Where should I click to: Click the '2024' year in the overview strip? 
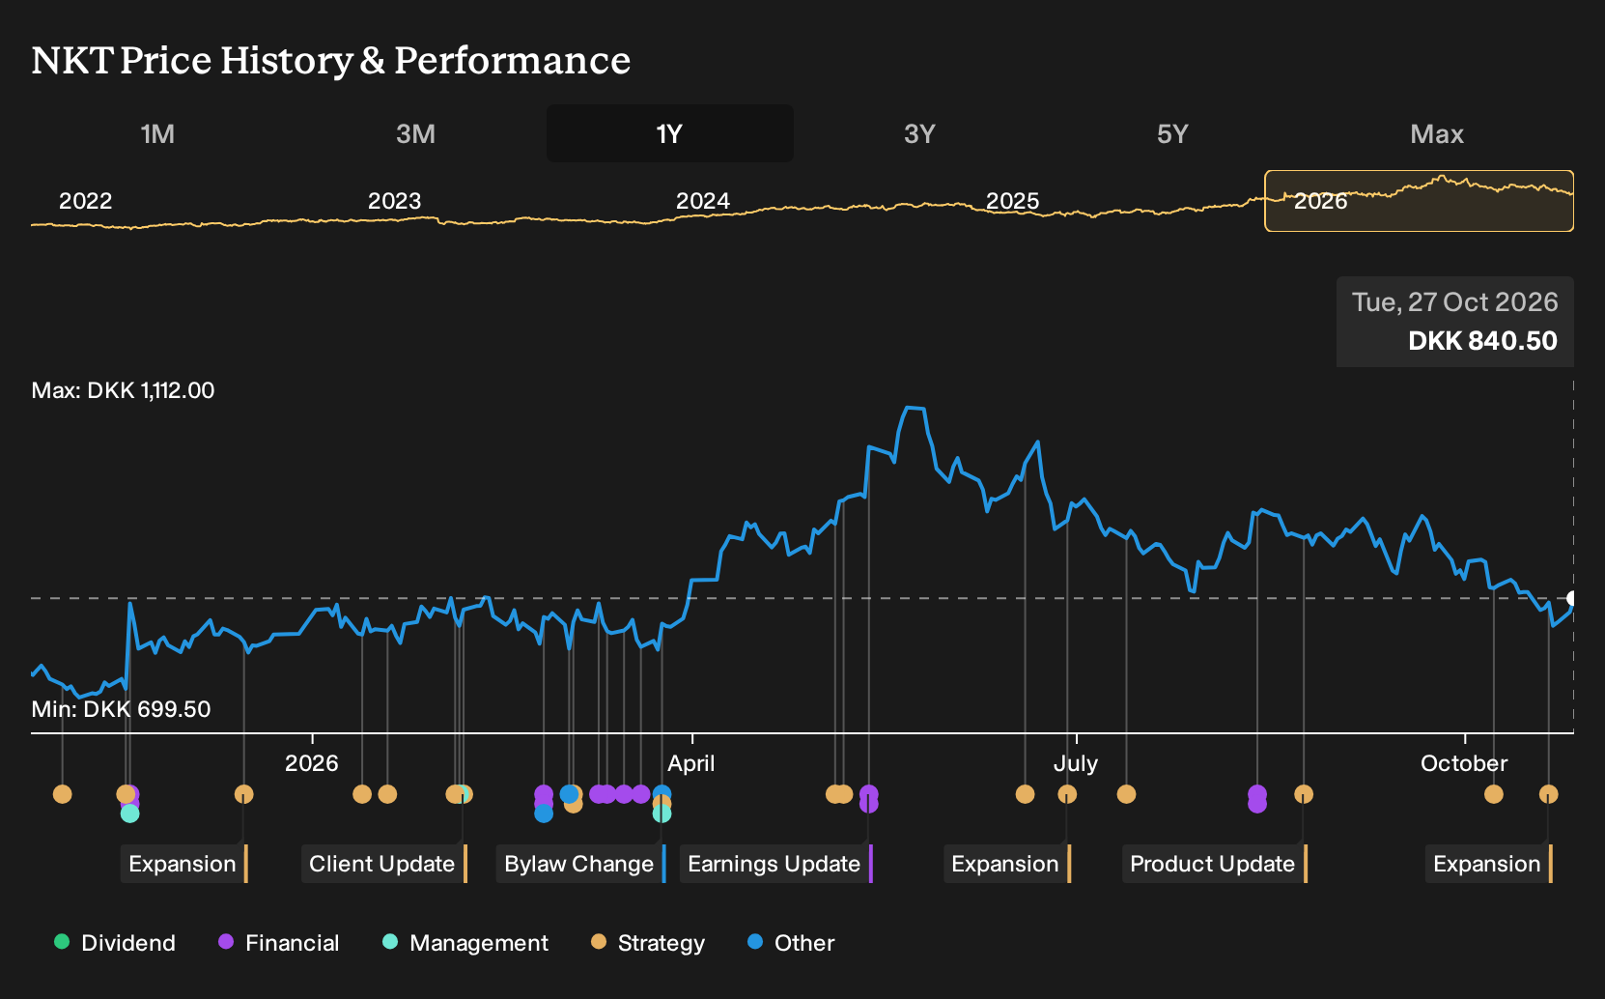coord(703,201)
